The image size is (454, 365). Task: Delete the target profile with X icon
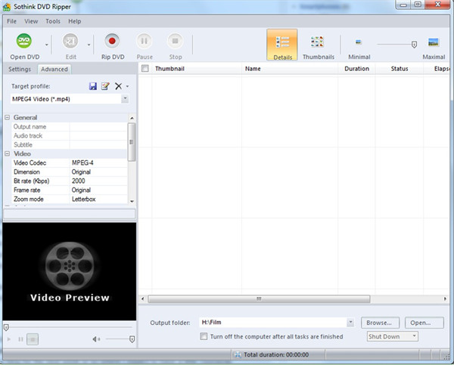click(117, 87)
